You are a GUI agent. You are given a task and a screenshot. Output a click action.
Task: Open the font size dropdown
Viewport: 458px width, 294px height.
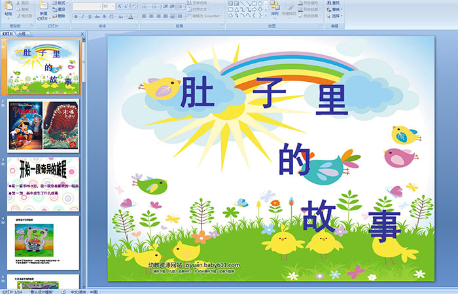click(109, 6)
